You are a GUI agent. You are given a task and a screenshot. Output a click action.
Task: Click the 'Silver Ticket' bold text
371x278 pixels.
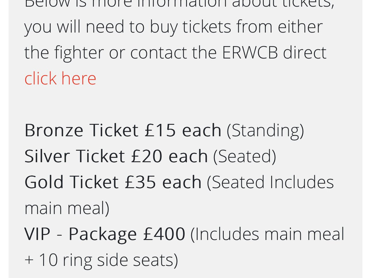coord(75,156)
